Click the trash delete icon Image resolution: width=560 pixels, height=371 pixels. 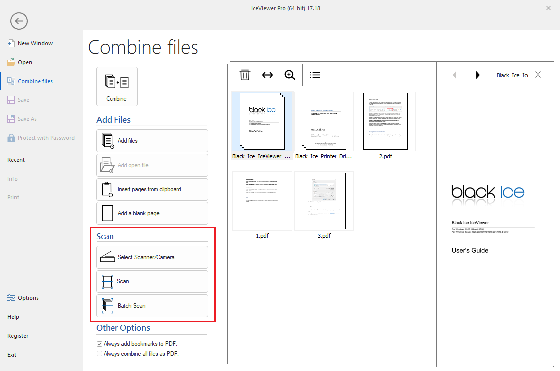click(245, 75)
